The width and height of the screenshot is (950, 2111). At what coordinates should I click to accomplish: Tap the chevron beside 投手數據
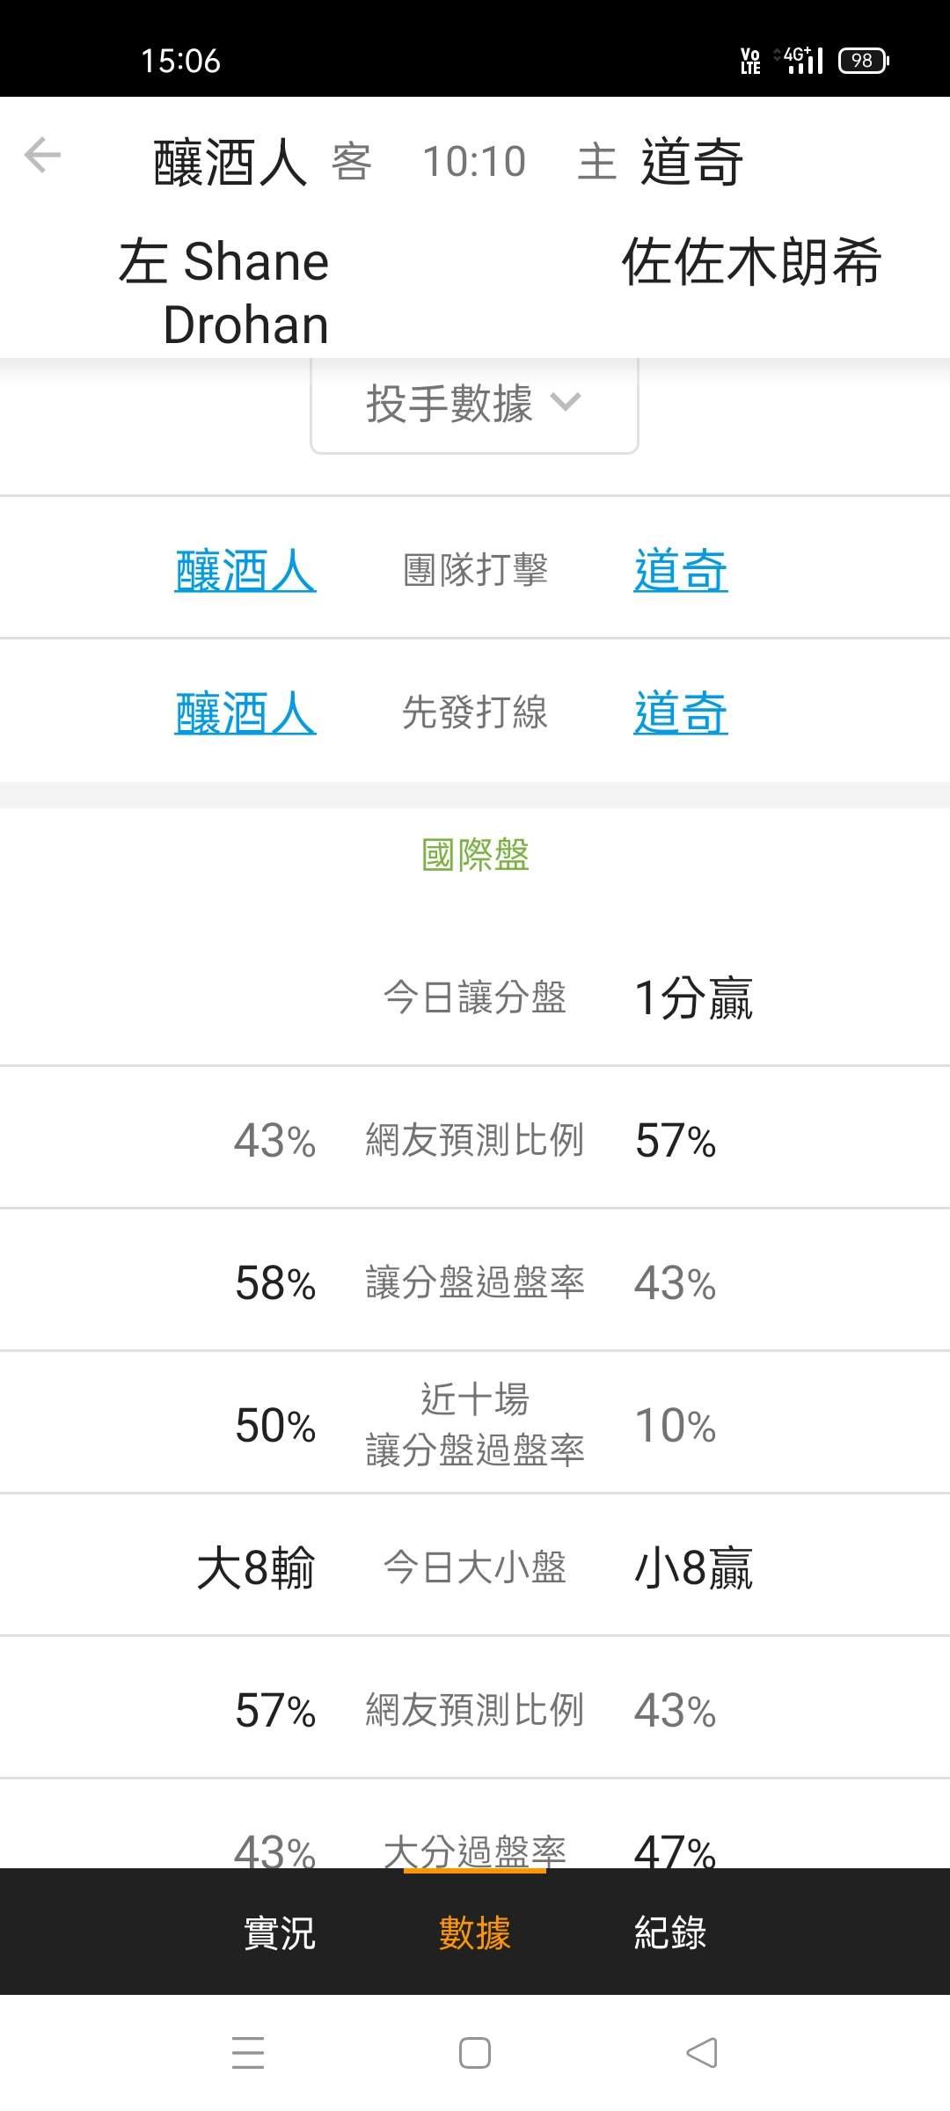click(565, 403)
